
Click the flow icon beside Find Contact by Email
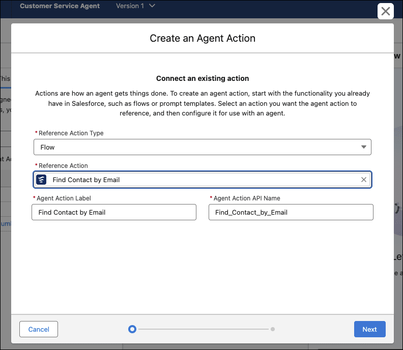click(x=42, y=180)
